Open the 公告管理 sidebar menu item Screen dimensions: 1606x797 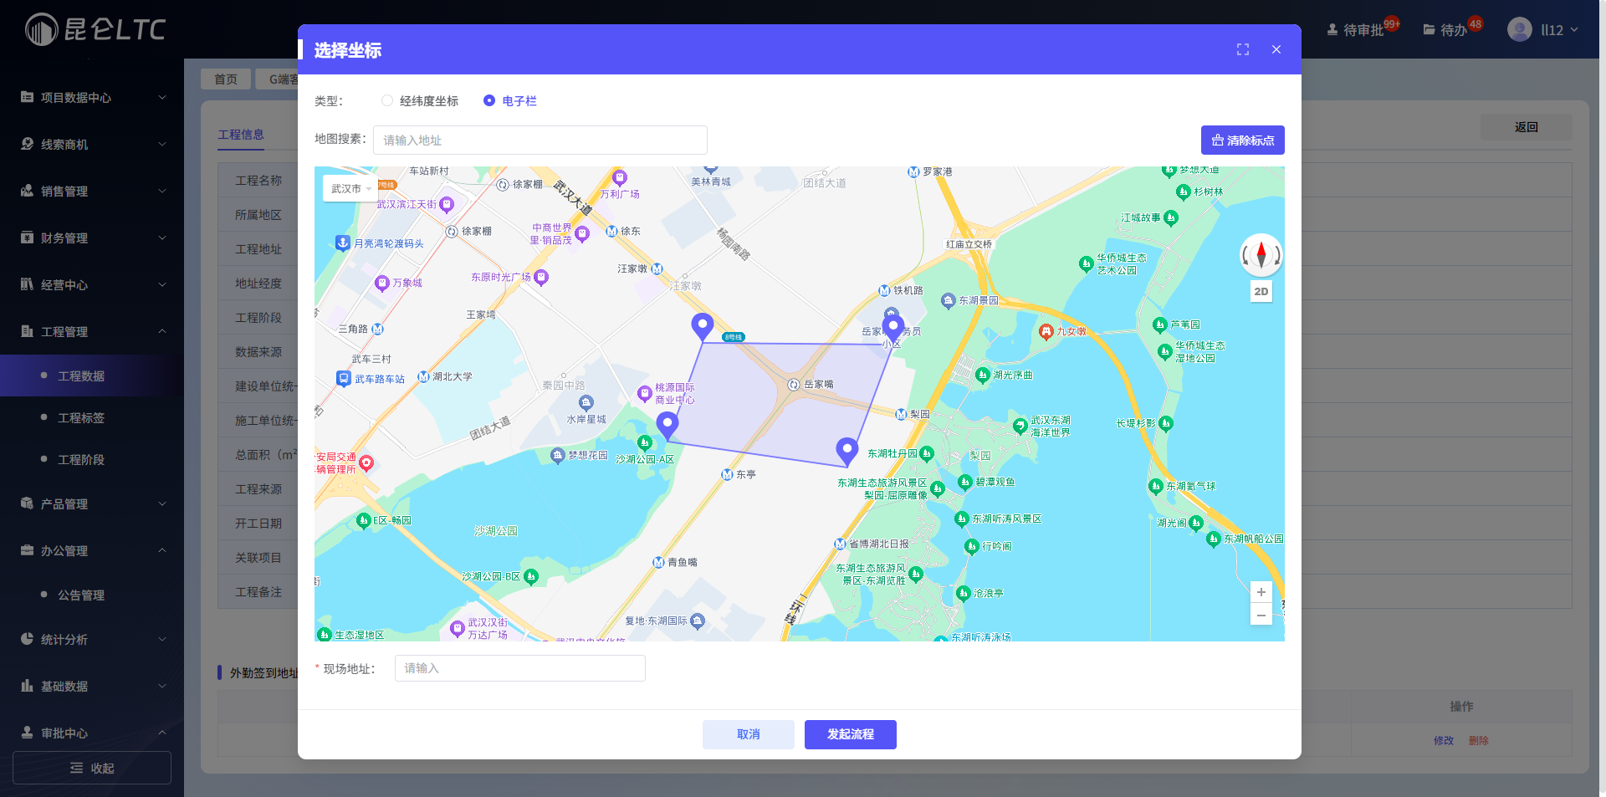pyautogui.click(x=81, y=595)
